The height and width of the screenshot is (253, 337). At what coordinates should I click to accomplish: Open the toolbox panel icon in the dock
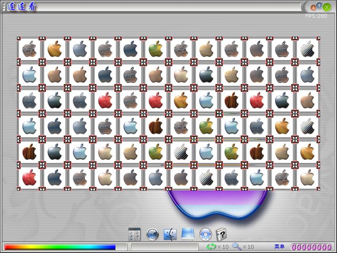(x=134, y=234)
